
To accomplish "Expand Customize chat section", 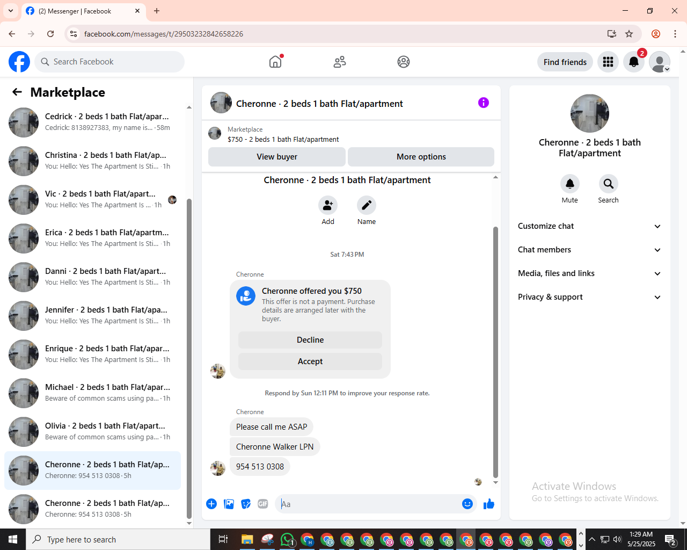I will click(589, 226).
